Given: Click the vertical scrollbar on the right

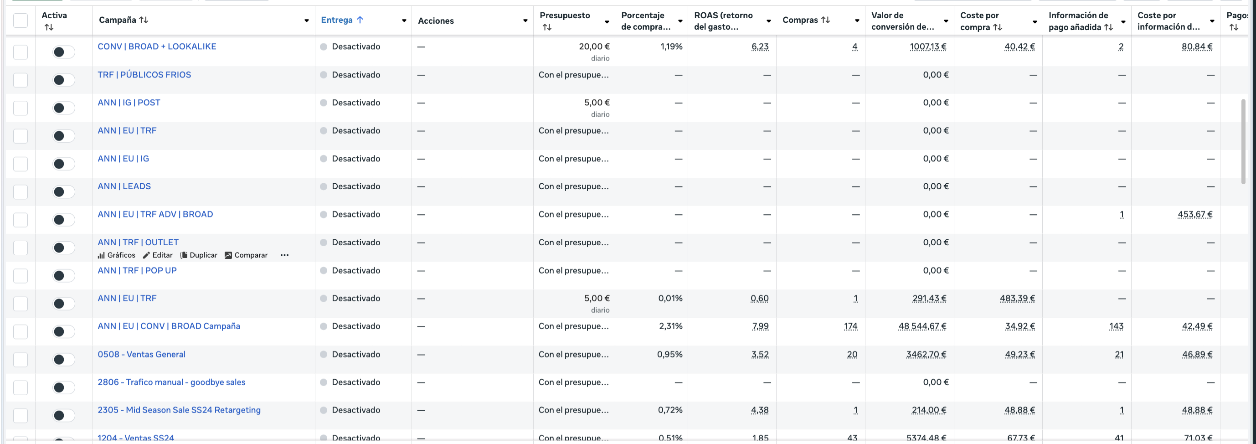Looking at the screenshot, I should point(1243,141).
